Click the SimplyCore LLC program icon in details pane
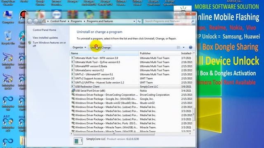The height and width of the screenshot is (148, 264). tap(78, 141)
